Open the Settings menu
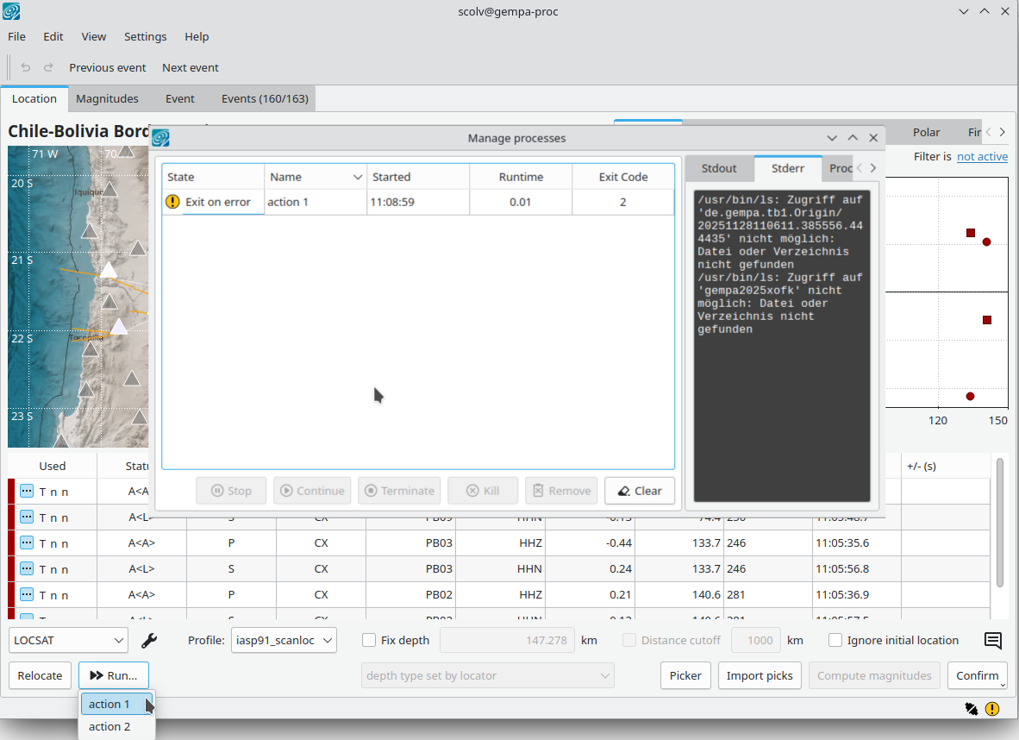The width and height of the screenshot is (1019, 740). [x=145, y=36]
